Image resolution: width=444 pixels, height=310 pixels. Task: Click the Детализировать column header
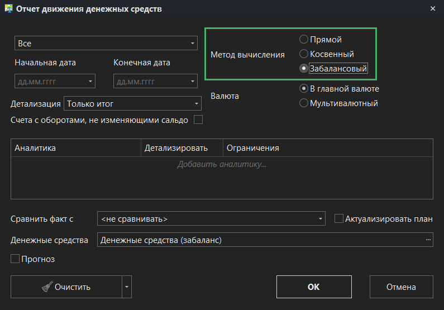(x=182, y=148)
